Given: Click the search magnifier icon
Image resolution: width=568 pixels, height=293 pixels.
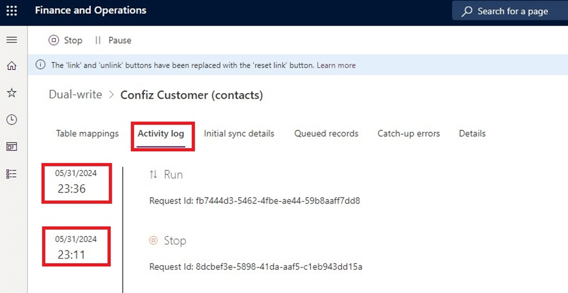Looking at the screenshot, I should coord(467,11).
